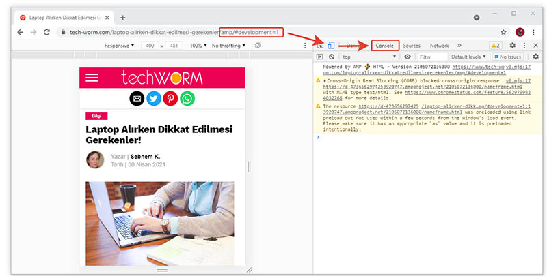Reload the page in the browser

coord(47,32)
